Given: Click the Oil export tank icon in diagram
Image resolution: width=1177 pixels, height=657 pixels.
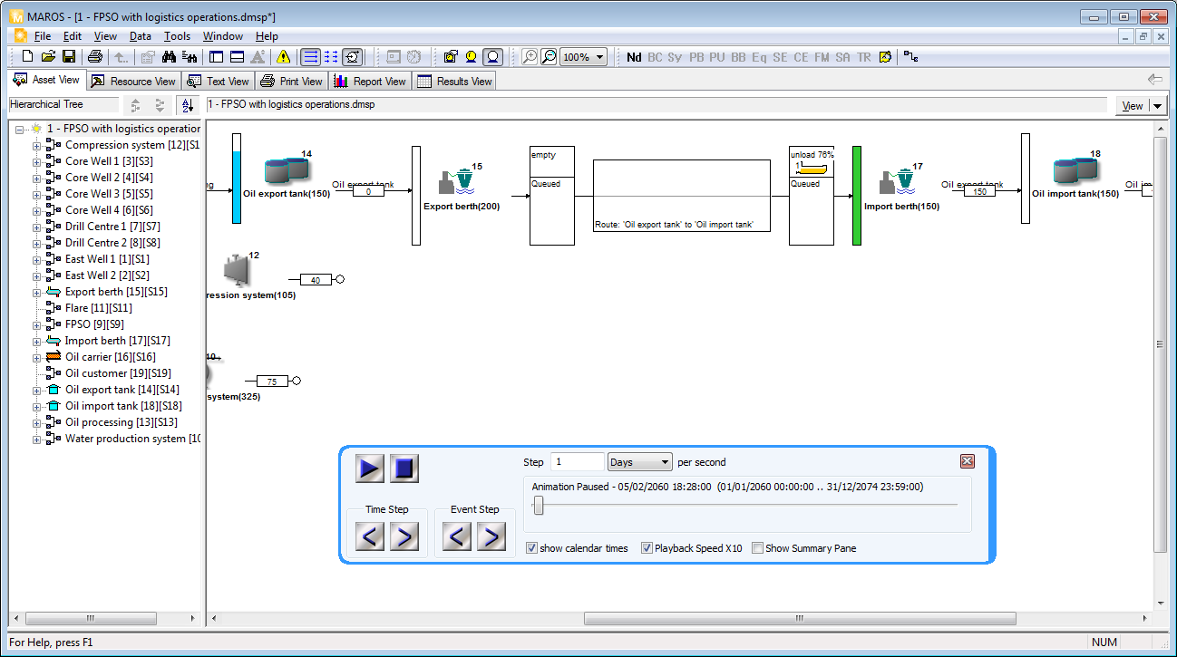Looking at the screenshot, I should 287,170.
